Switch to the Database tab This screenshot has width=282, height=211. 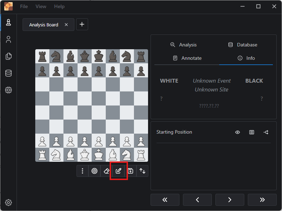coord(243,45)
